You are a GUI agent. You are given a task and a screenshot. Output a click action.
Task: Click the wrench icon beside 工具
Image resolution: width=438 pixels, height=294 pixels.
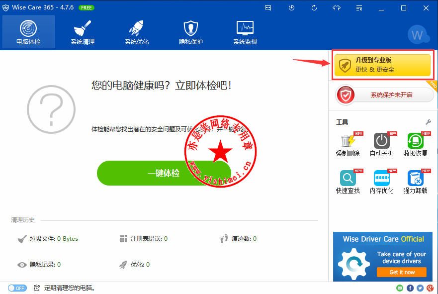point(428,122)
